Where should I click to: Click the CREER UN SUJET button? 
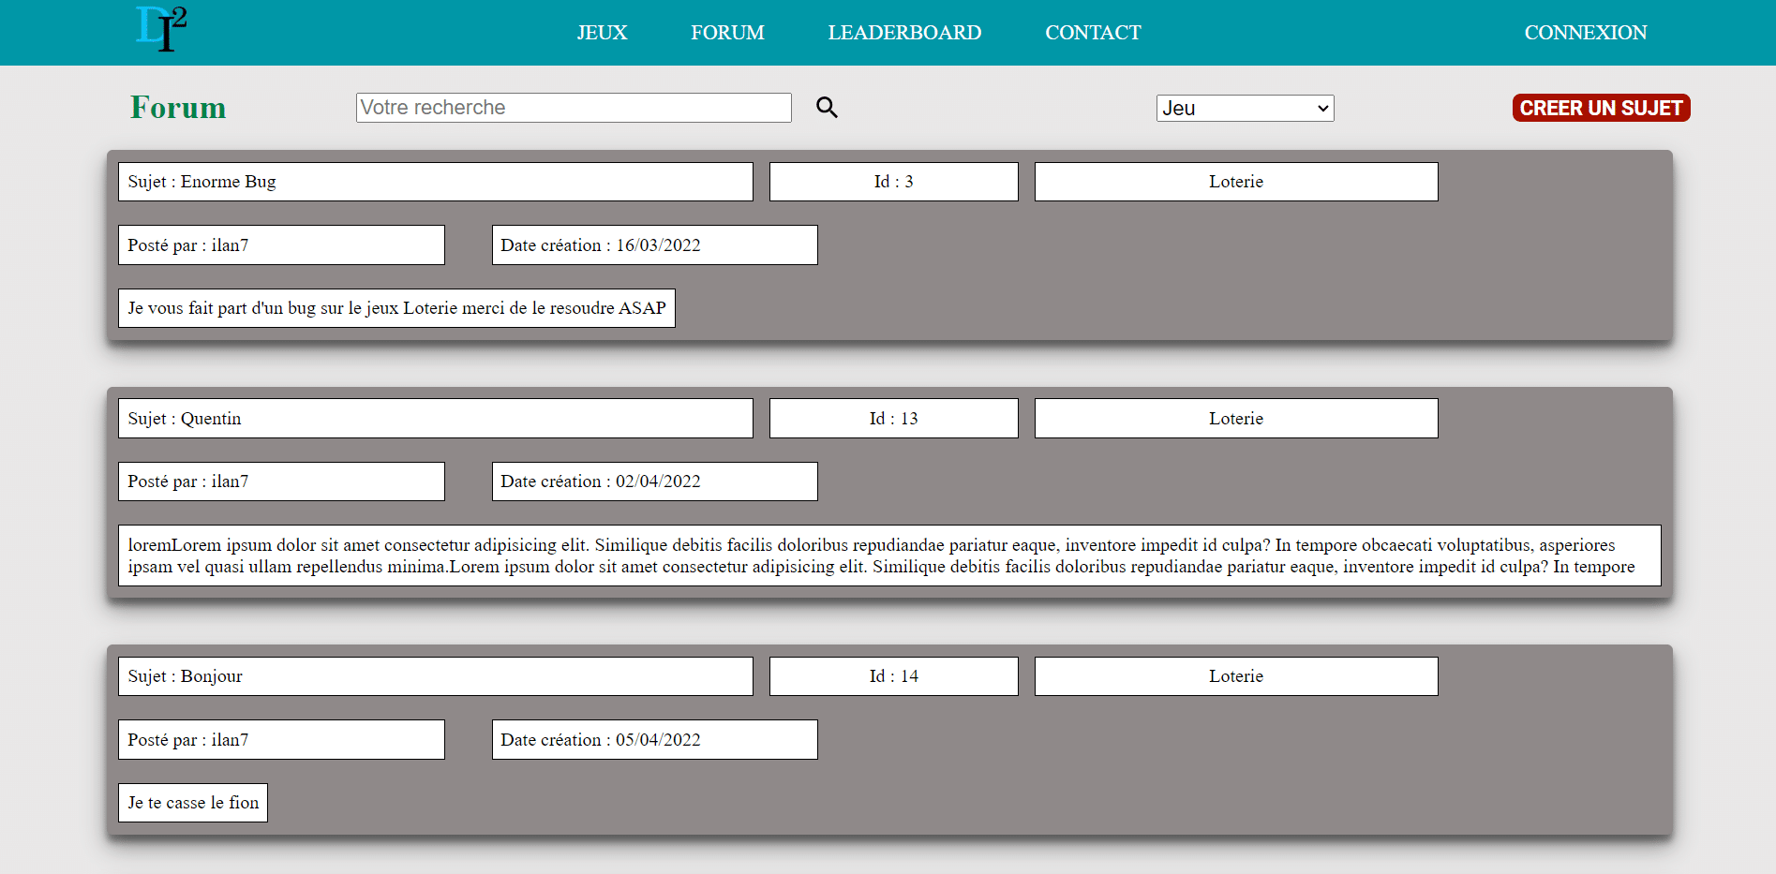[x=1600, y=108]
